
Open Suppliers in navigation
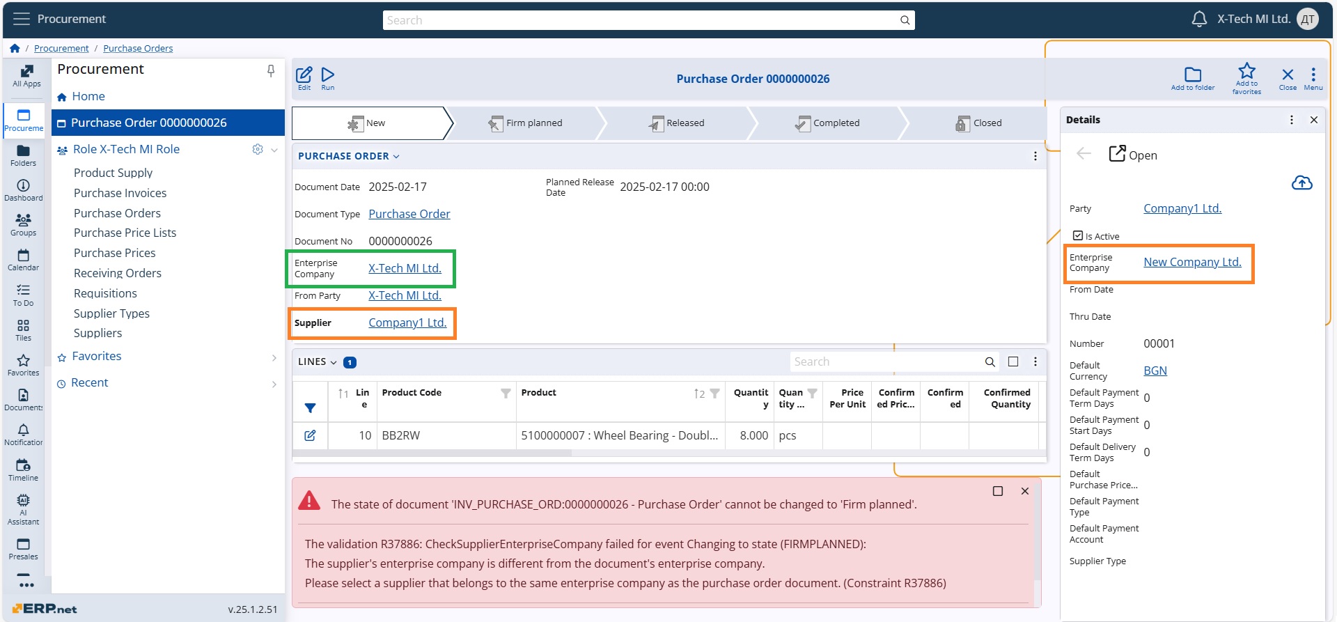click(97, 333)
